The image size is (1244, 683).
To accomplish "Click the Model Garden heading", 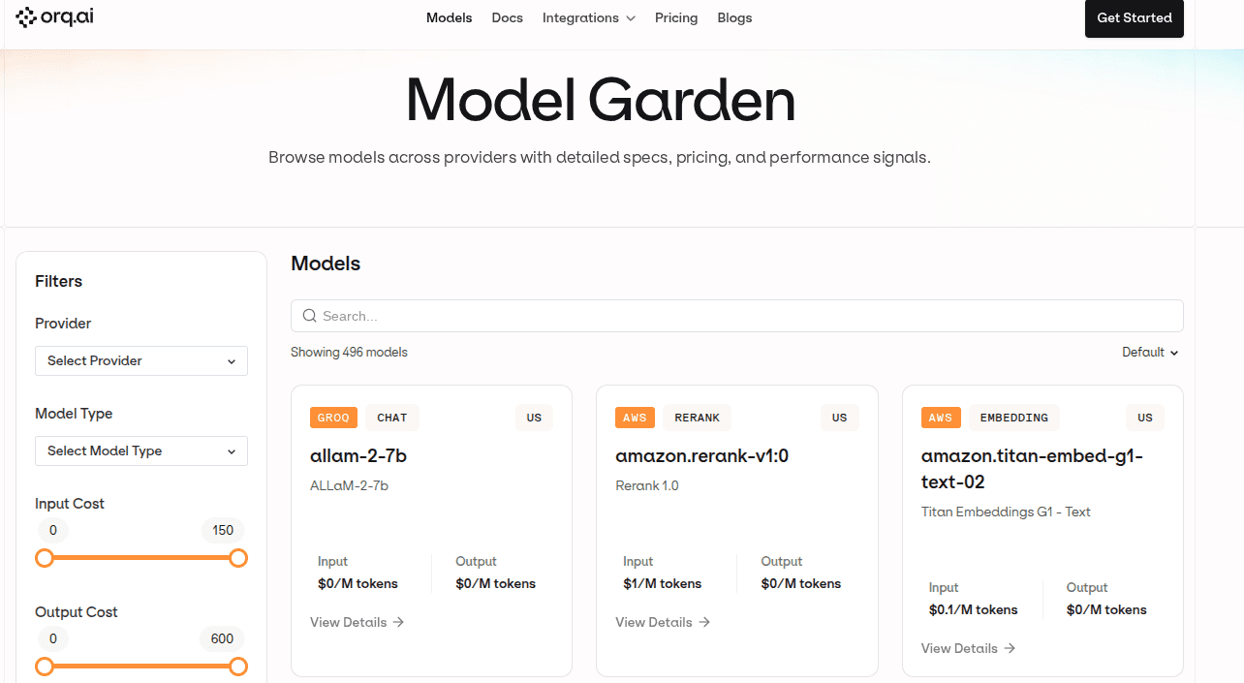I will (x=601, y=100).
